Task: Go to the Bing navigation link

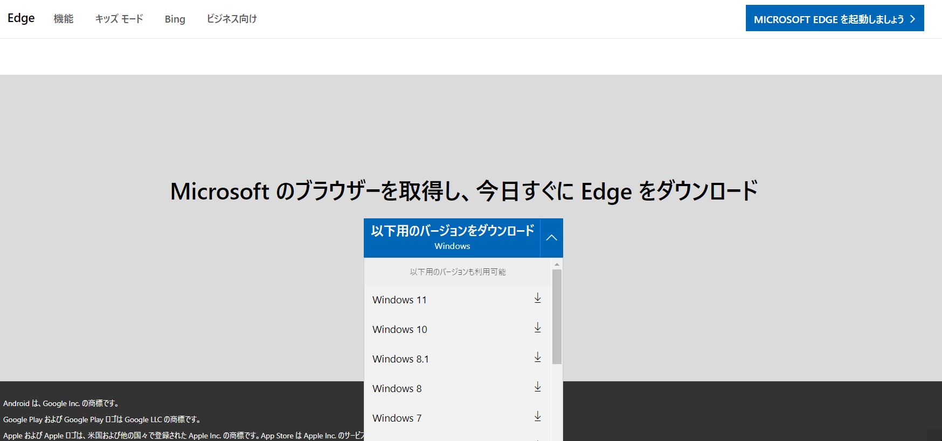Action: [175, 19]
